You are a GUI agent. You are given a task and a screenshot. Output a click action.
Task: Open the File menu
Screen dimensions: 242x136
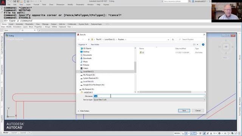pos(9,5)
